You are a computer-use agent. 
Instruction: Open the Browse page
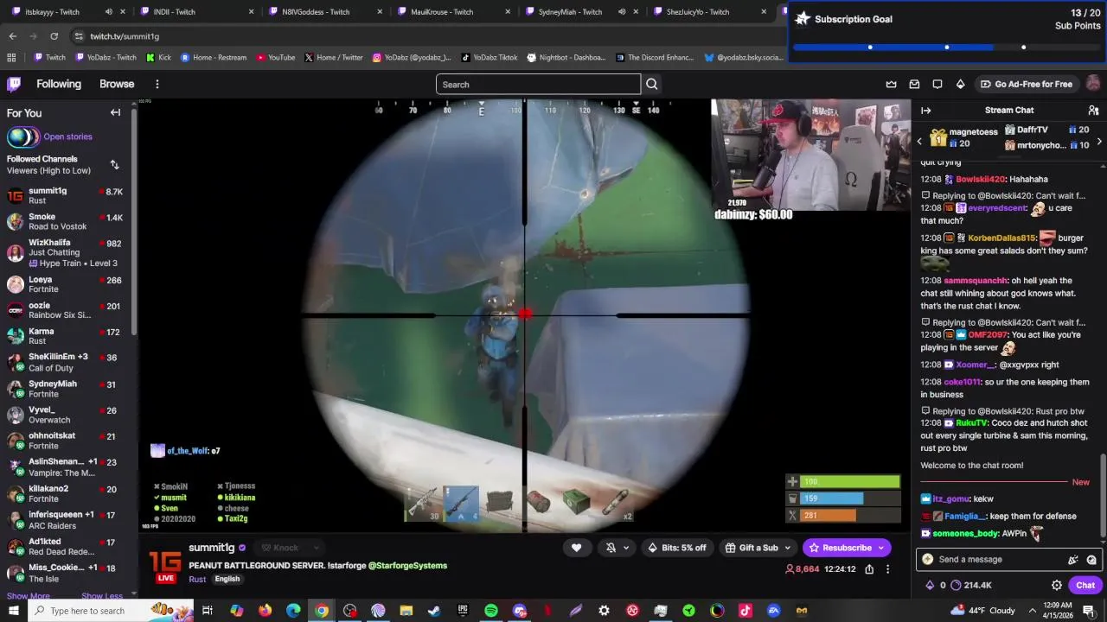(117, 84)
